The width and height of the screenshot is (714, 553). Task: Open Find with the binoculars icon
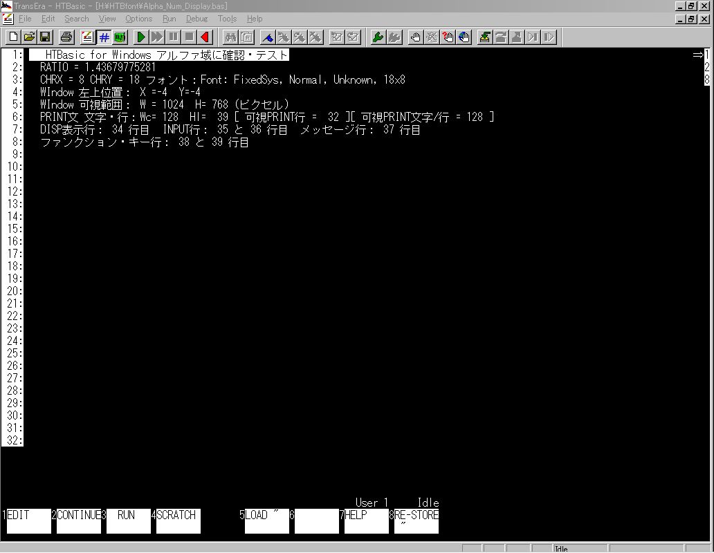[x=230, y=37]
